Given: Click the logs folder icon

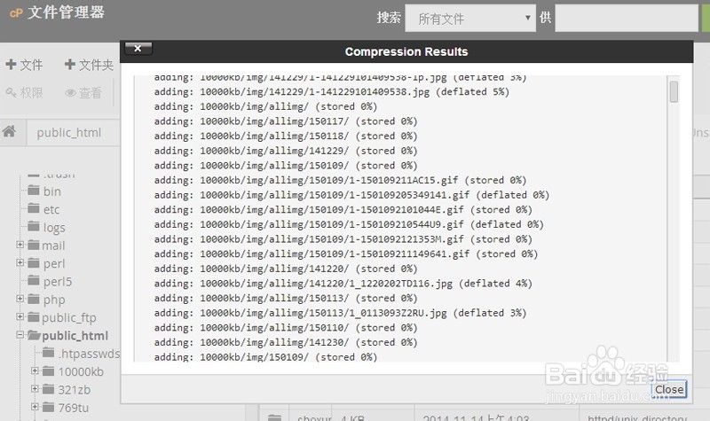Looking at the screenshot, I should pyautogui.click(x=34, y=226).
